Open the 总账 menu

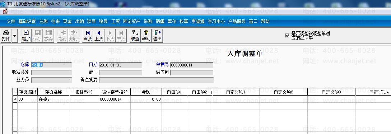[43, 22]
